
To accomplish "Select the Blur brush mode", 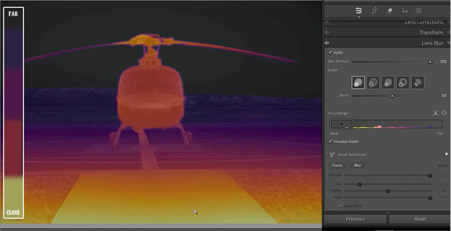I will [x=358, y=165].
